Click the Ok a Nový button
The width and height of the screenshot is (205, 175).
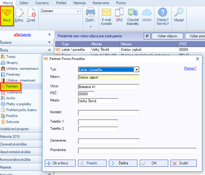(x=60, y=163)
